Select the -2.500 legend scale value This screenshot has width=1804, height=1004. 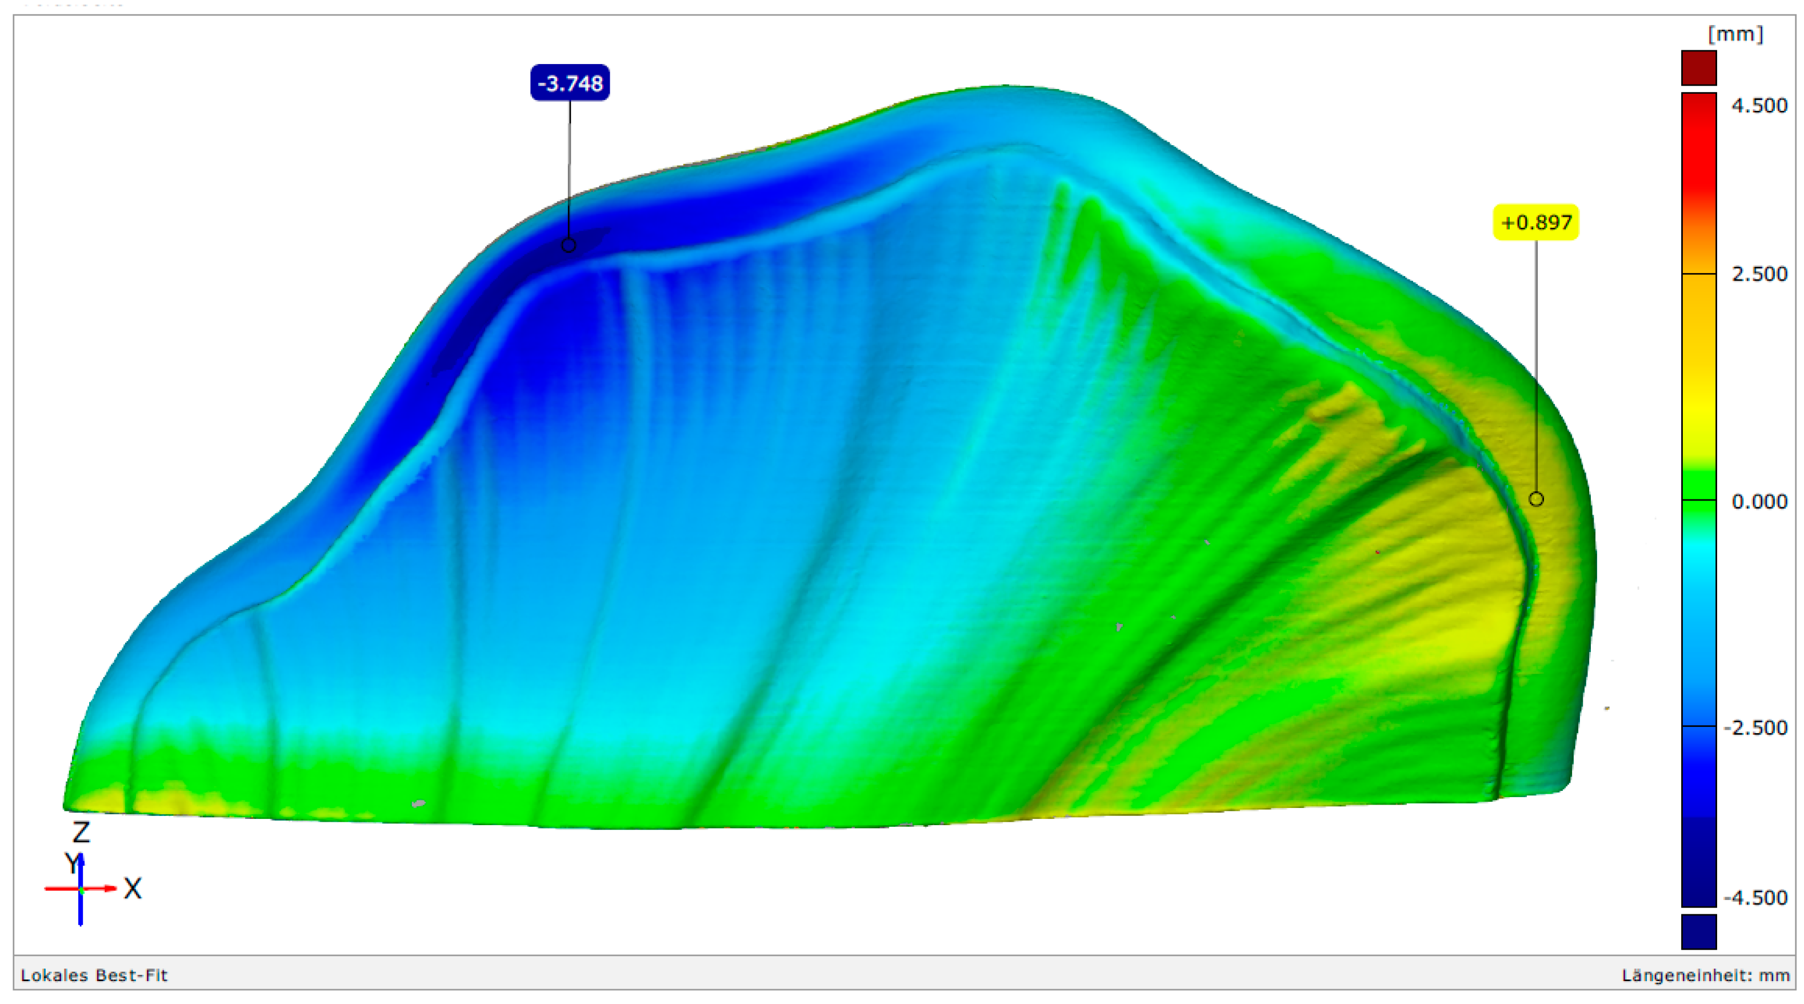click(x=1755, y=728)
